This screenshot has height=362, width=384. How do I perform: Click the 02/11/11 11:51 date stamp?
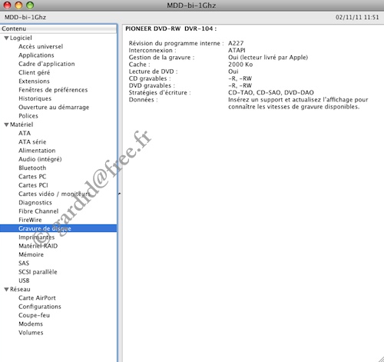[357, 18]
